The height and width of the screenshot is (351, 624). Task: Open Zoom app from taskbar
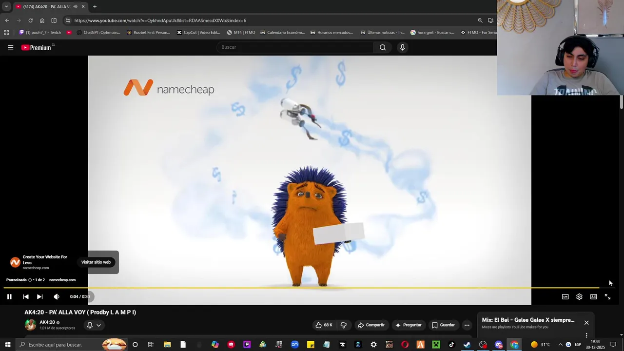pos(294,345)
